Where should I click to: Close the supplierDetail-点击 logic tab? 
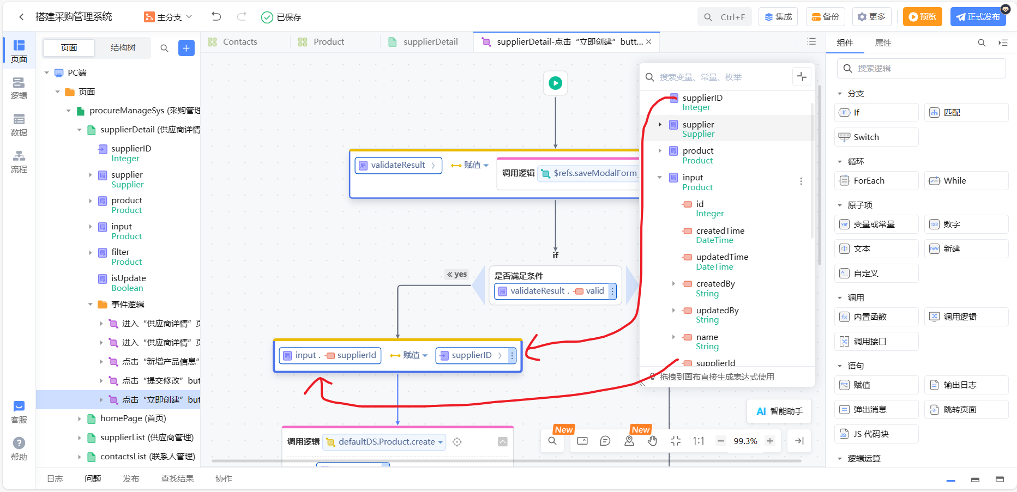(x=649, y=42)
